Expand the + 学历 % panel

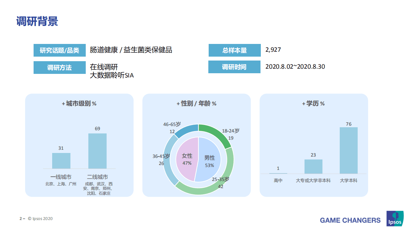pyautogui.click(x=314, y=104)
